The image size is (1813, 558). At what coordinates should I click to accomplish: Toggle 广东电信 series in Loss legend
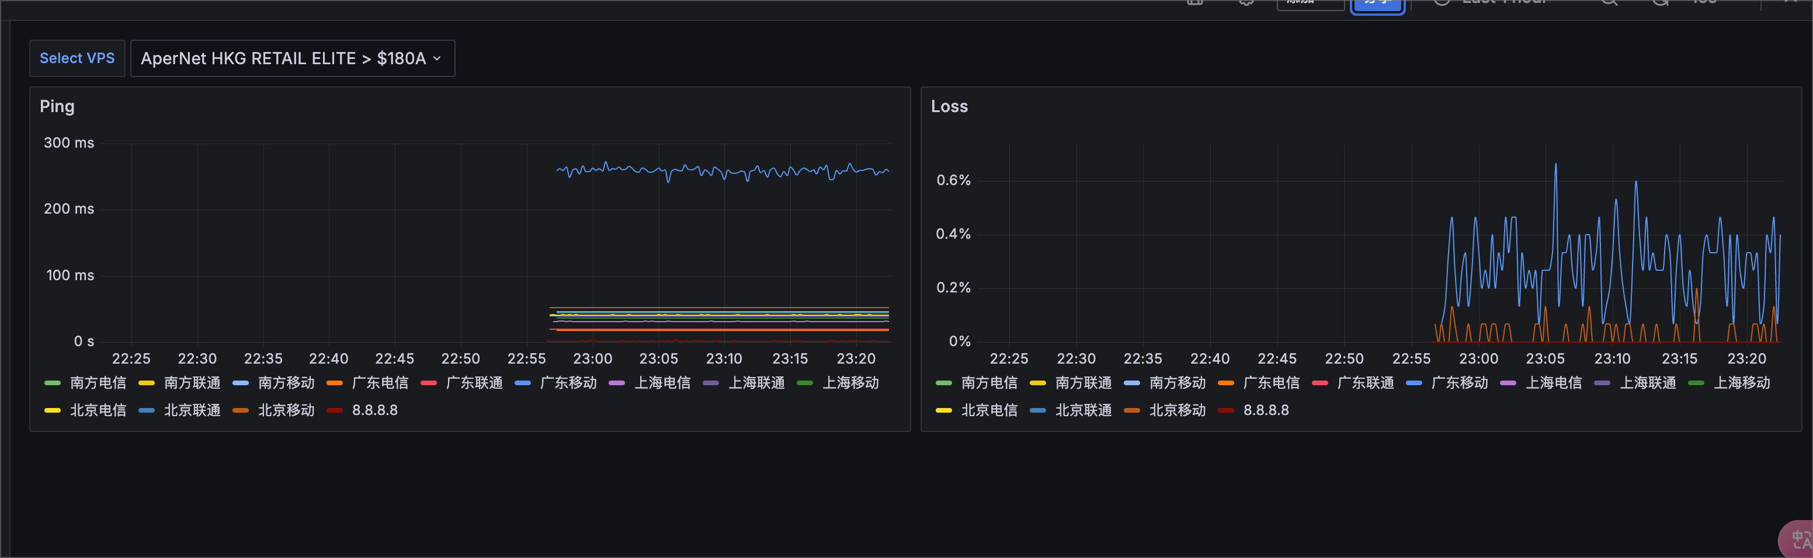(x=1271, y=383)
